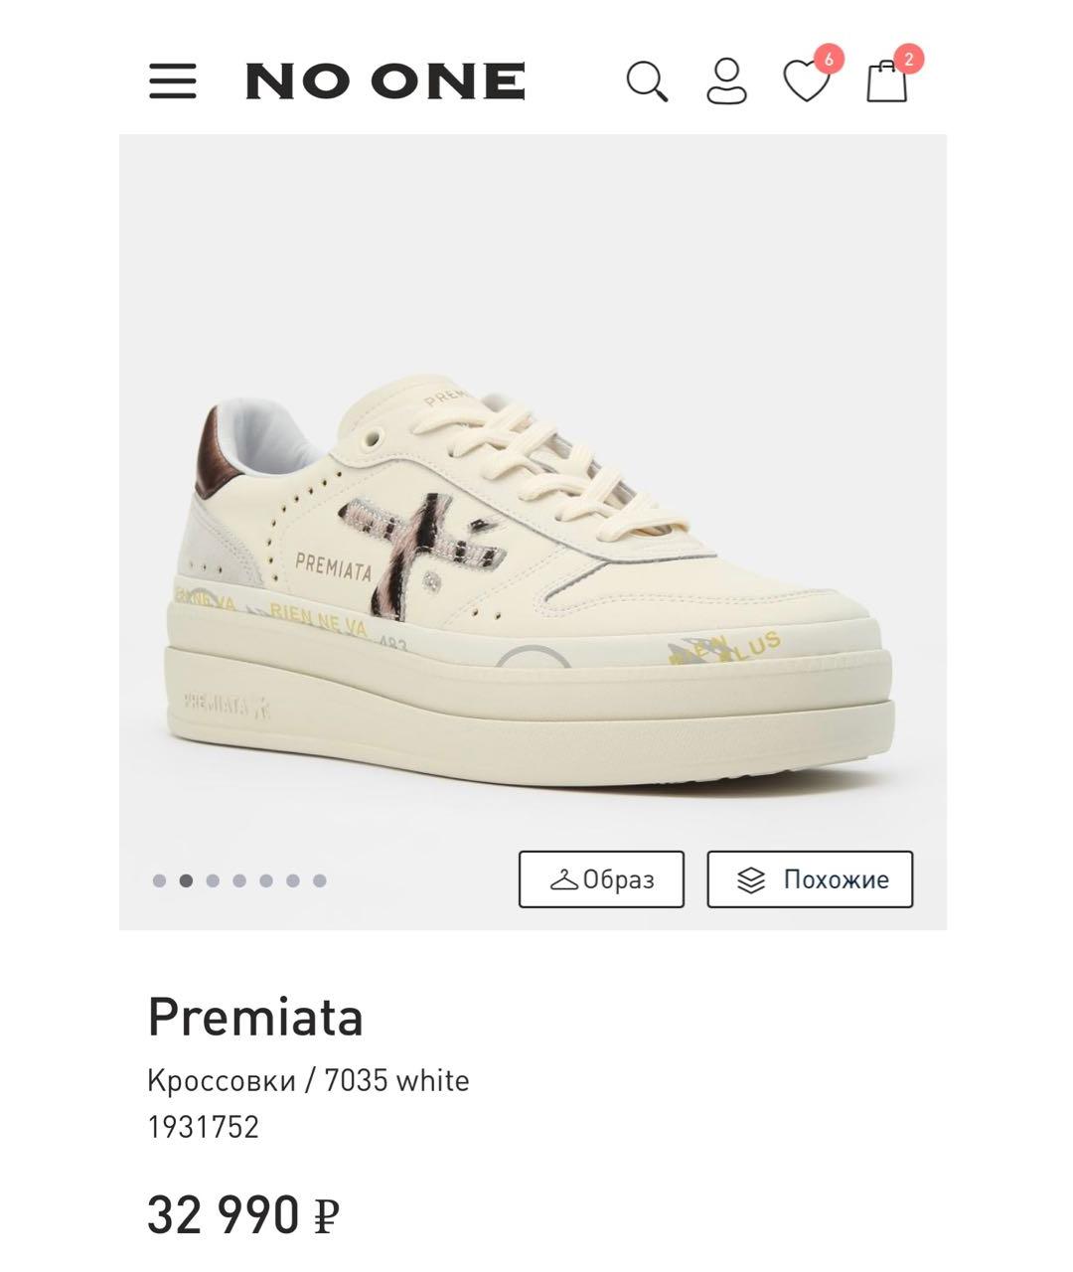Viewport: 1073px width, 1272px height.
Task: Select the third gallery pagination dot
Action: coord(213,880)
